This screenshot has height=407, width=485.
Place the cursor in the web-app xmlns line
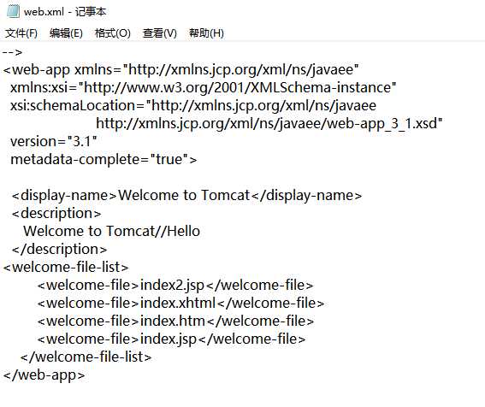181,70
